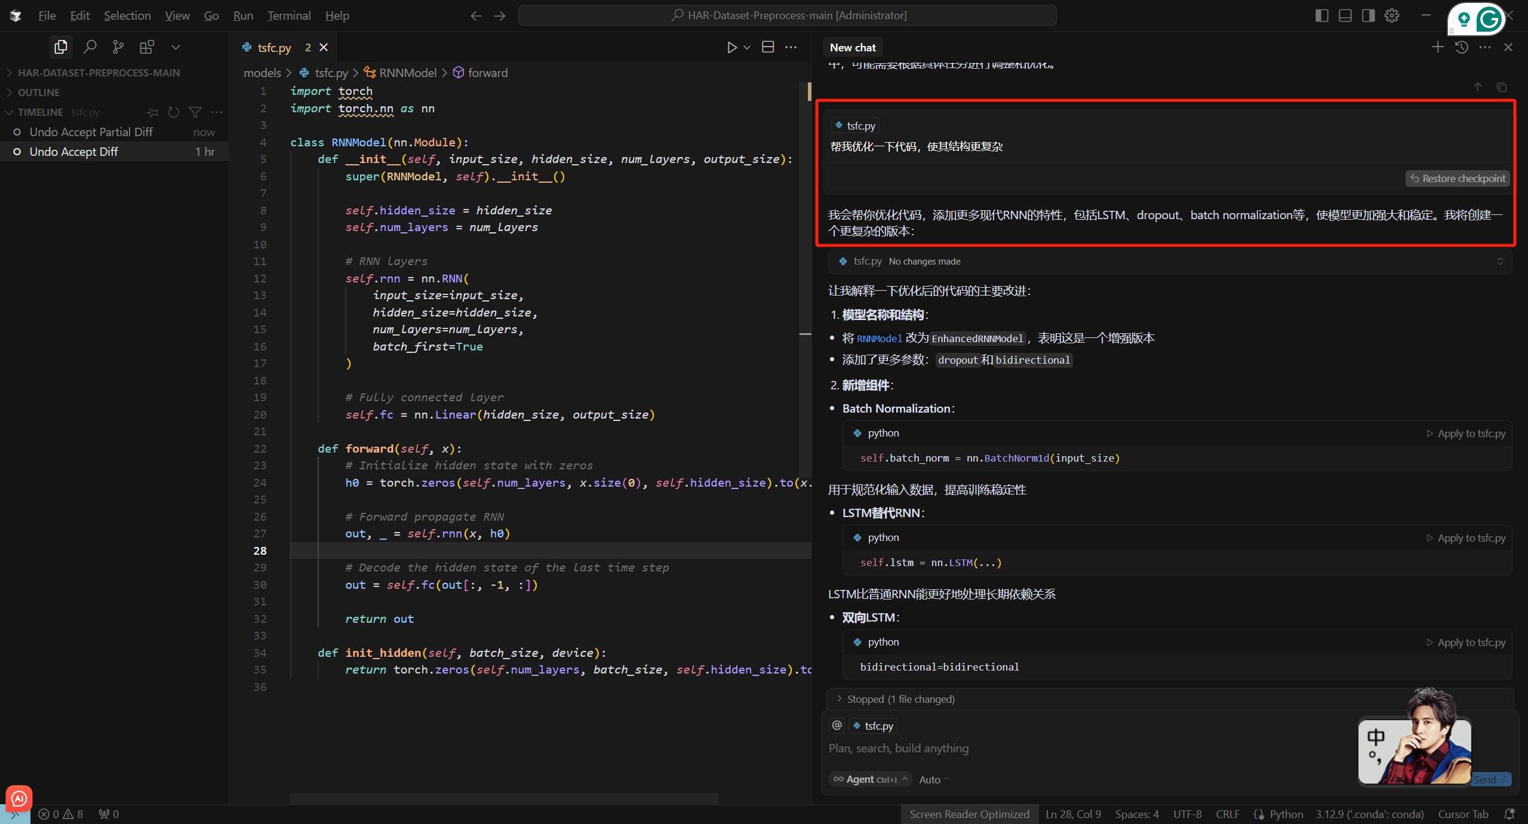Screen dimensions: 1528x824
Task: Click the Split Editor icon
Action: pos(768,47)
